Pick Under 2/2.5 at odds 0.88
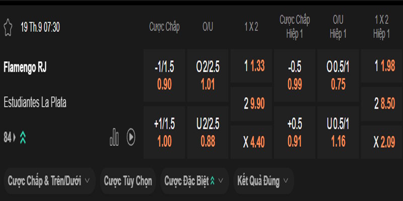 (208, 133)
